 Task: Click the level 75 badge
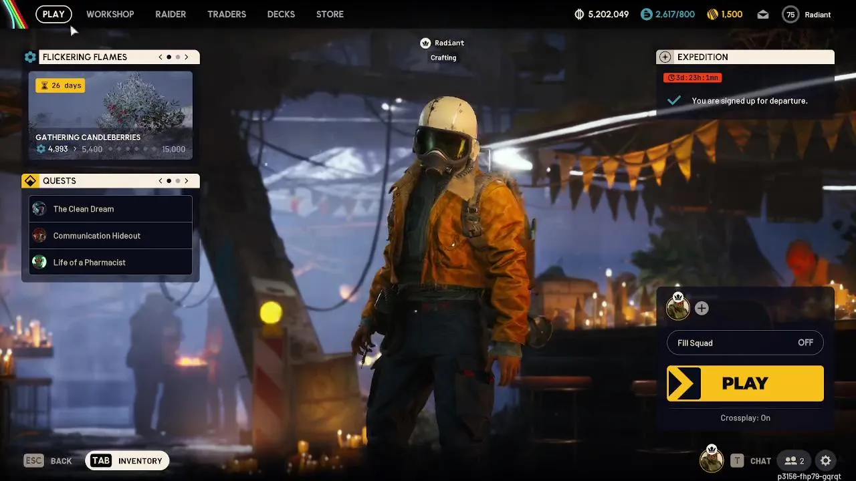790,14
